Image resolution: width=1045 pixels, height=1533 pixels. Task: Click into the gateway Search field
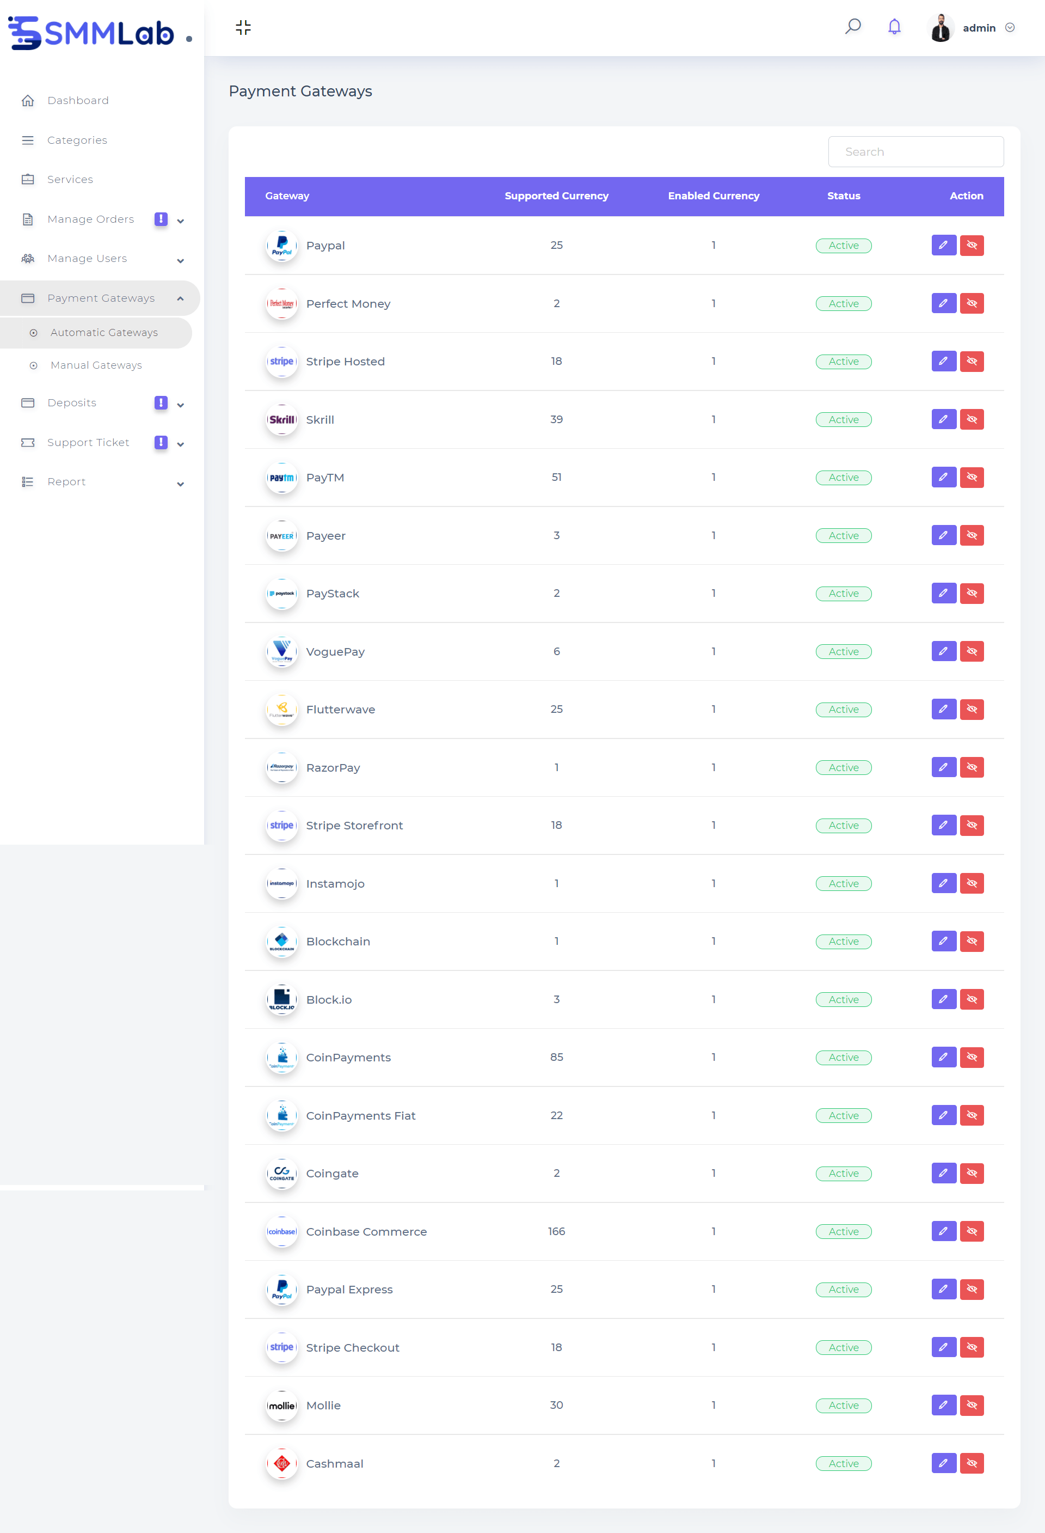point(916,152)
